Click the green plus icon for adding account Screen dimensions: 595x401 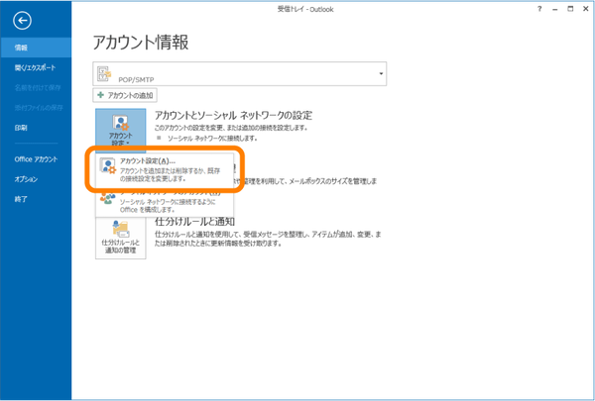click(x=100, y=95)
